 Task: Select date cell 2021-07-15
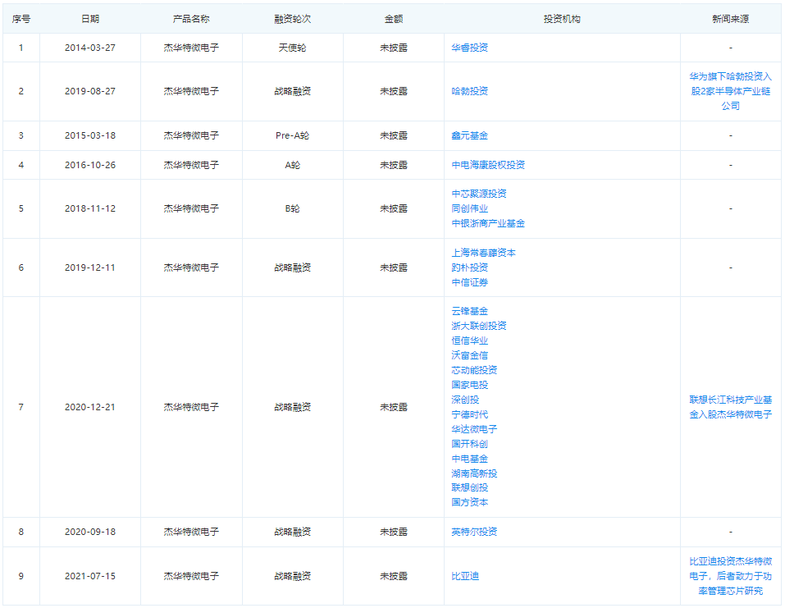[x=90, y=577]
